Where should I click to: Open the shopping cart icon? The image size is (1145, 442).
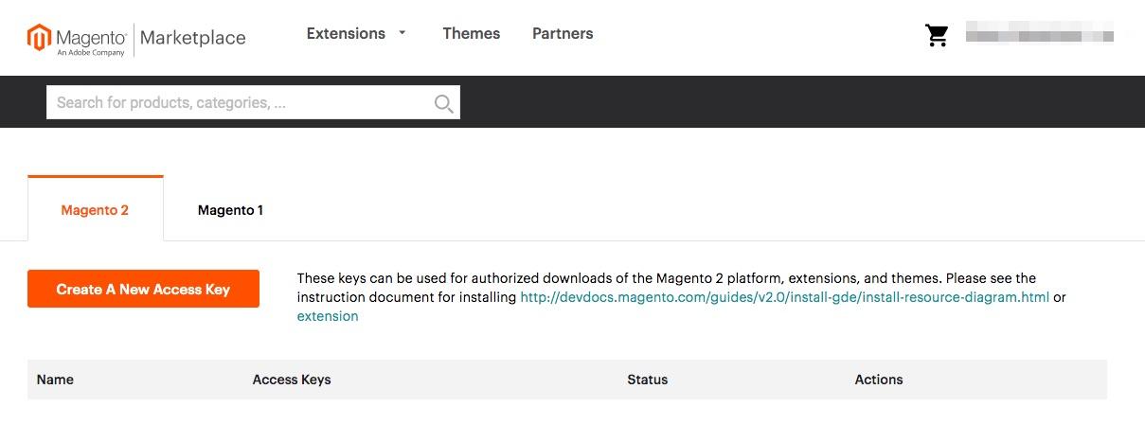[x=937, y=36]
